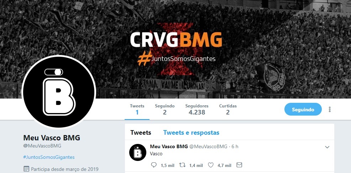Like the tweet with the heart icon

211,165
